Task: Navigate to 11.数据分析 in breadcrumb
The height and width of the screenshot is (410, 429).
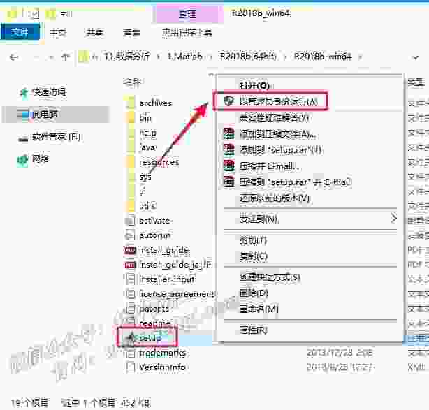Action: click(x=126, y=57)
